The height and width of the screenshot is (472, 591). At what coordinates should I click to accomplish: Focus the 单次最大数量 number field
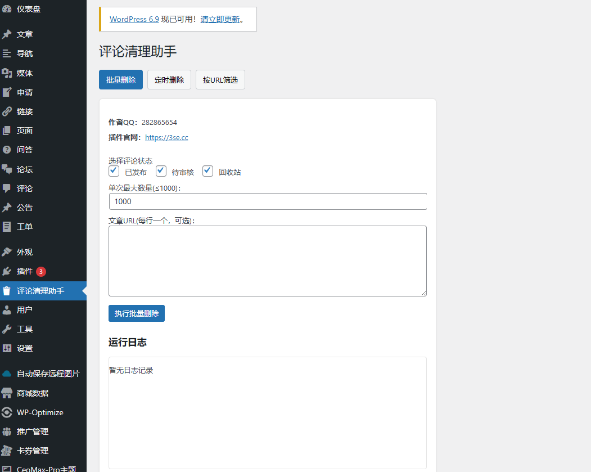pyautogui.click(x=268, y=201)
